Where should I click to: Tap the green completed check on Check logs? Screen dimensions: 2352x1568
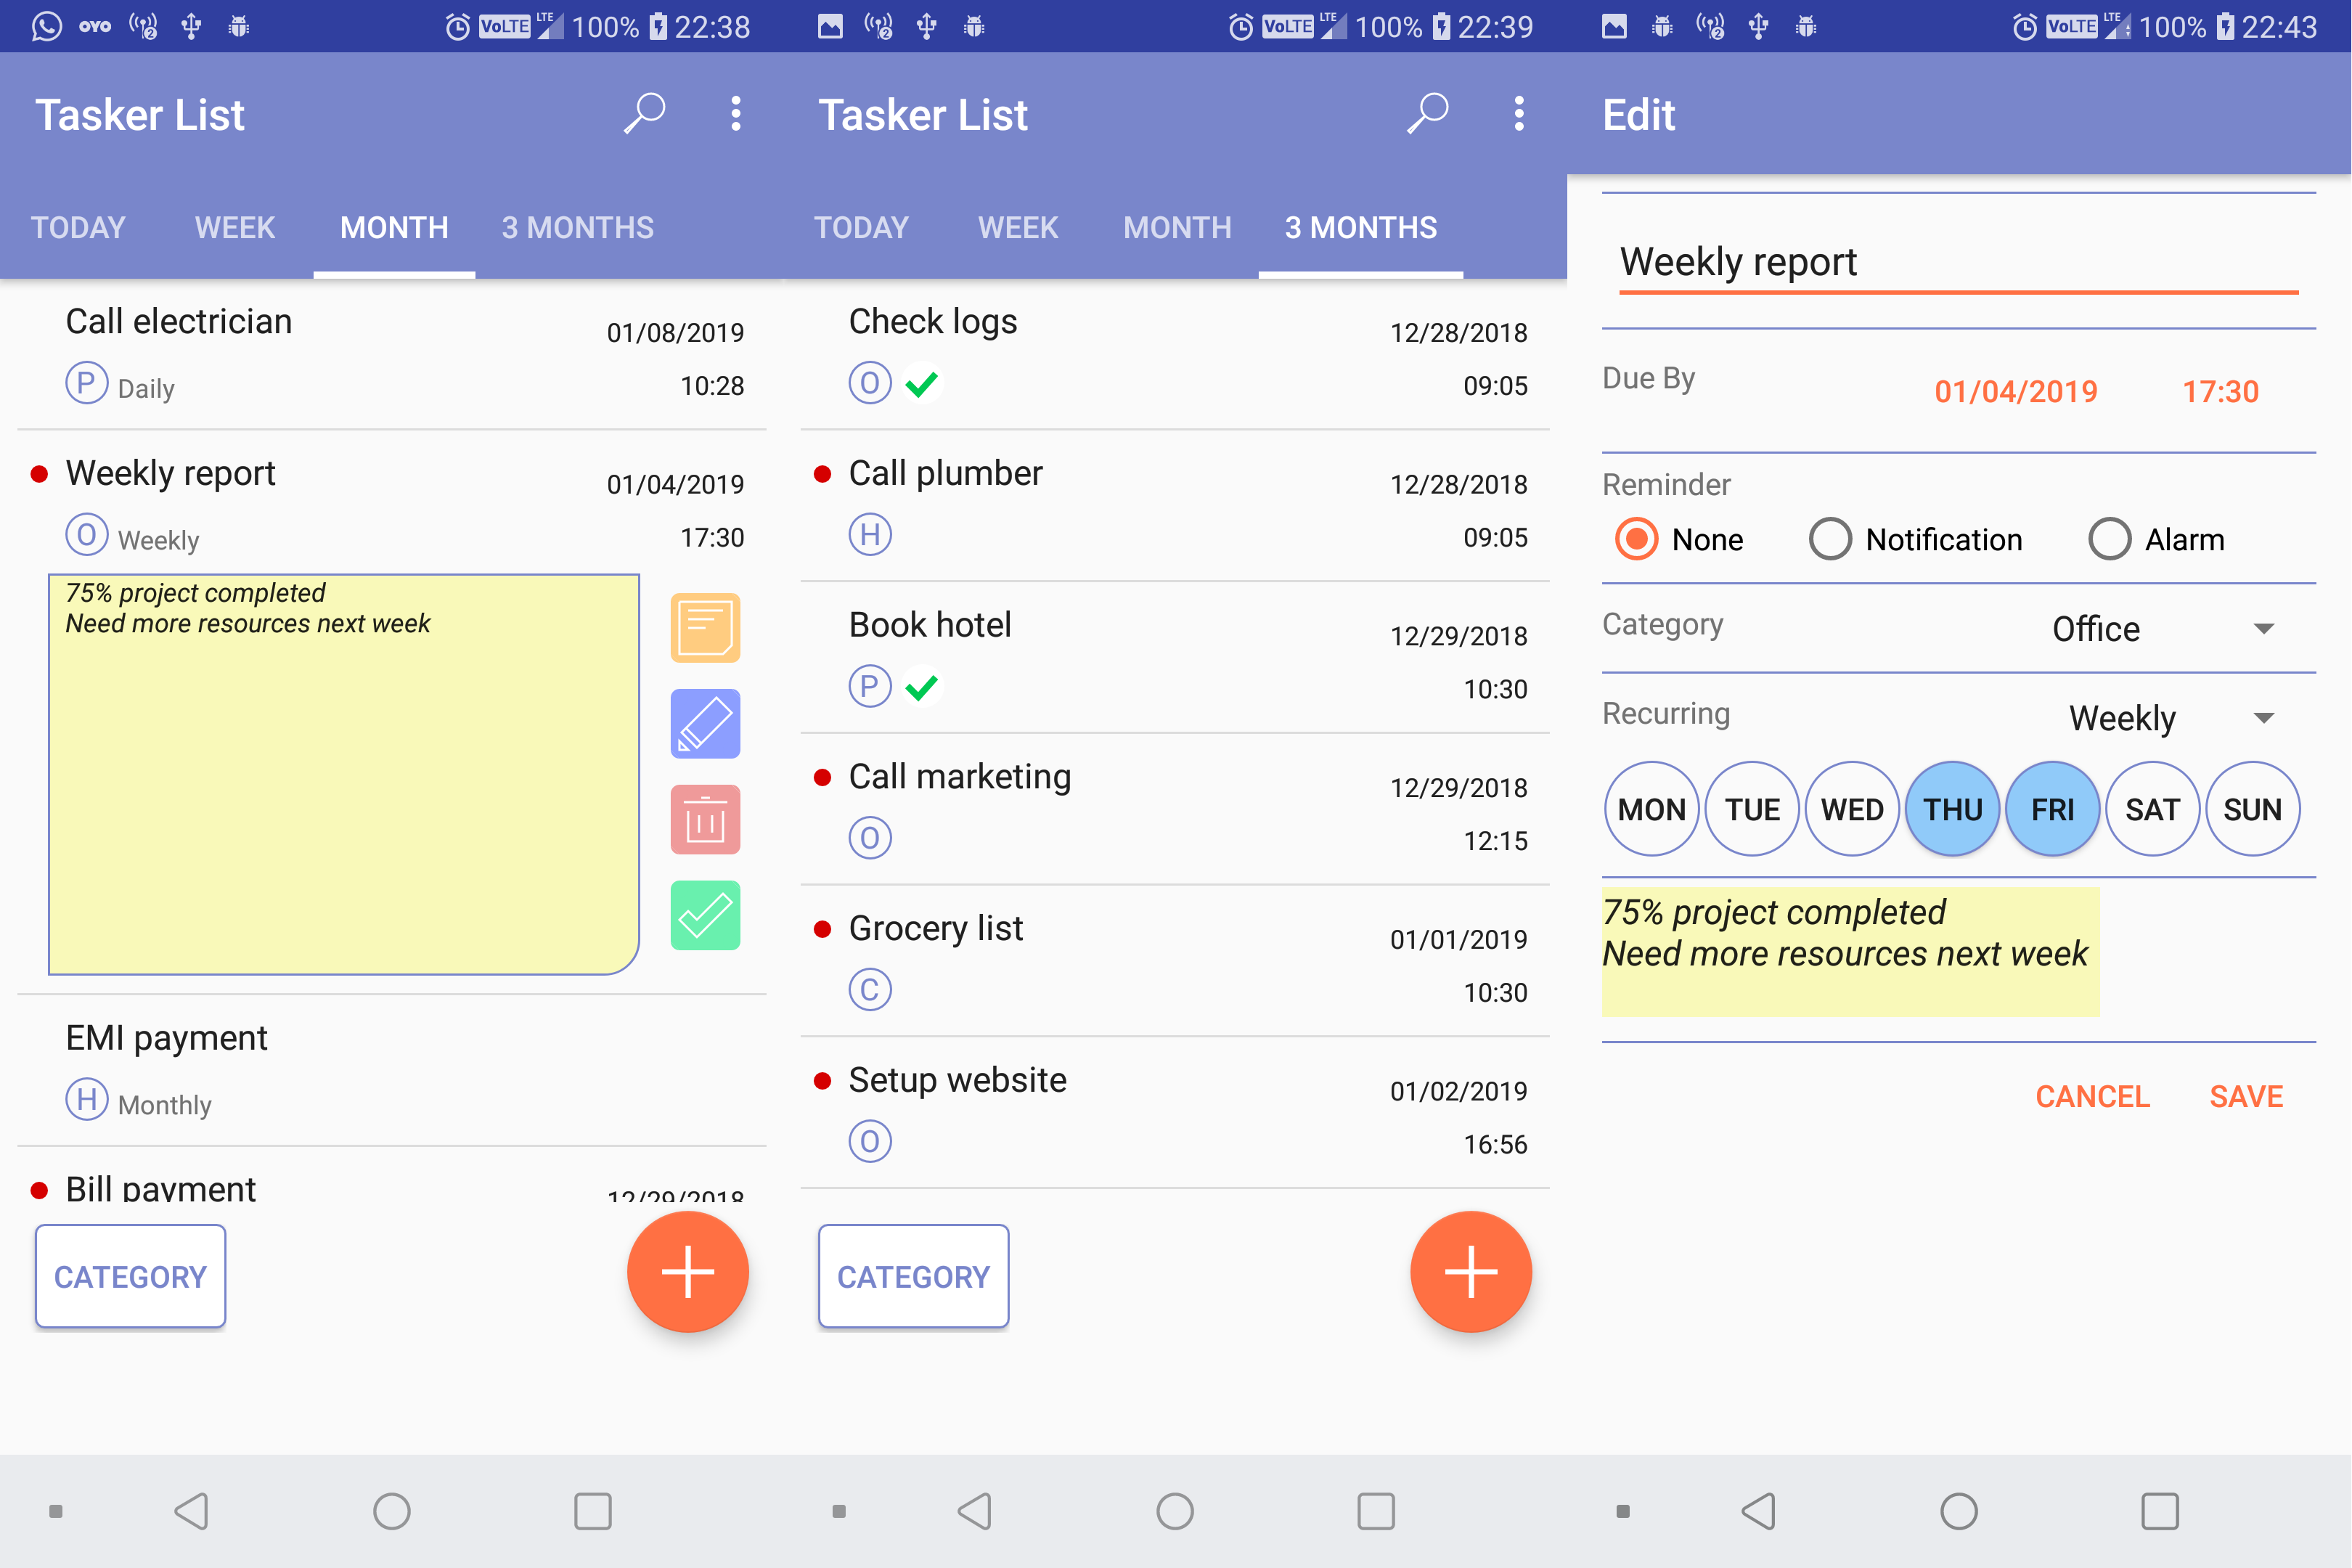pos(921,384)
